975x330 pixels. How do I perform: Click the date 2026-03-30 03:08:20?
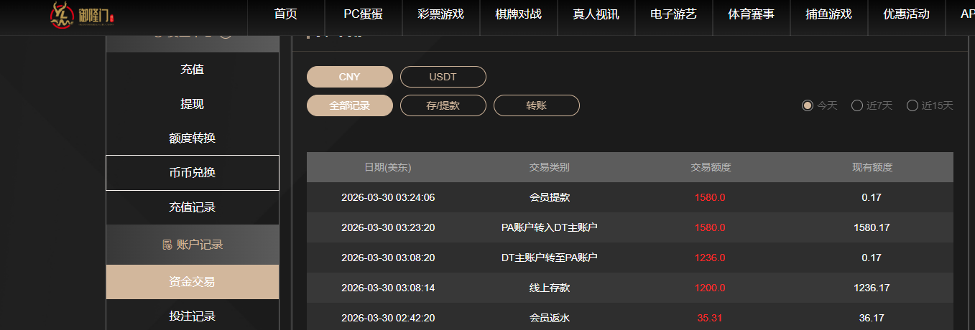click(388, 258)
